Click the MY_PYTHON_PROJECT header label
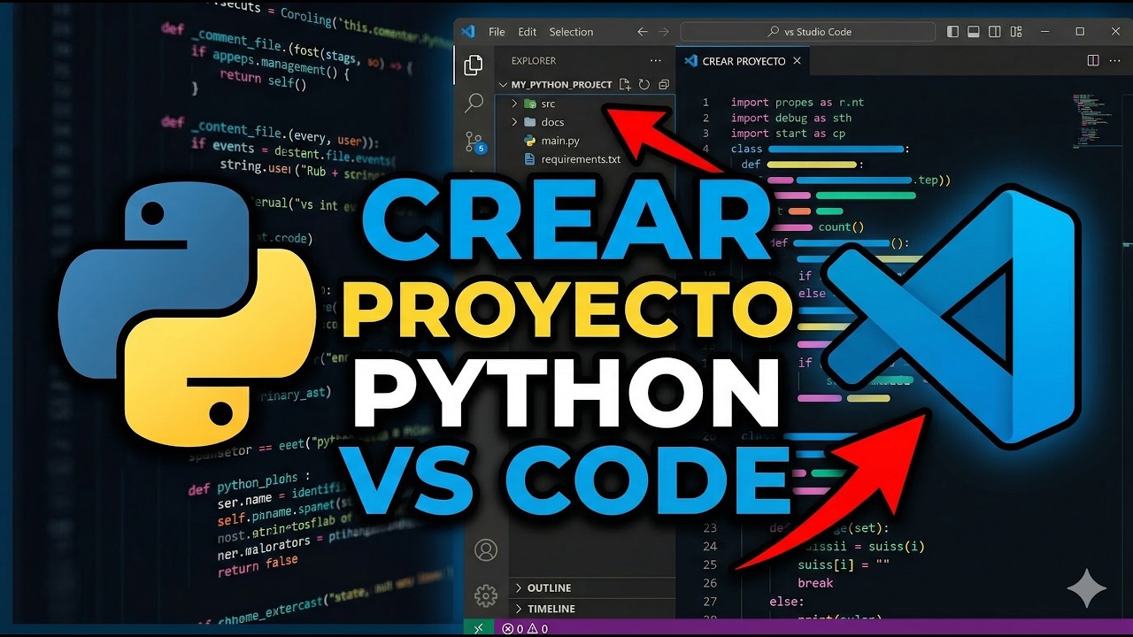 tap(561, 85)
